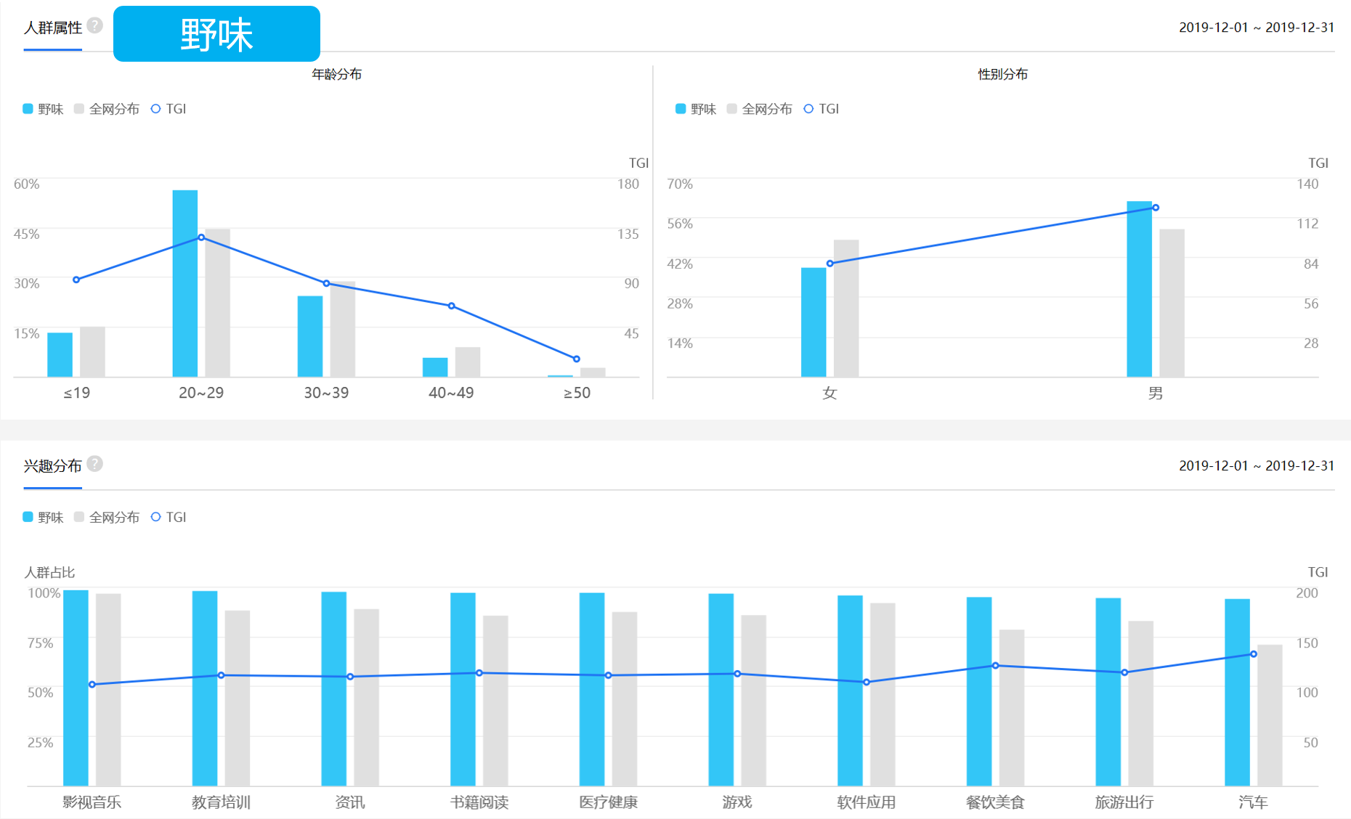Disable TGI line in the interest chart
Image resolution: width=1351 pixels, height=819 pixels.
coord(169,517)
